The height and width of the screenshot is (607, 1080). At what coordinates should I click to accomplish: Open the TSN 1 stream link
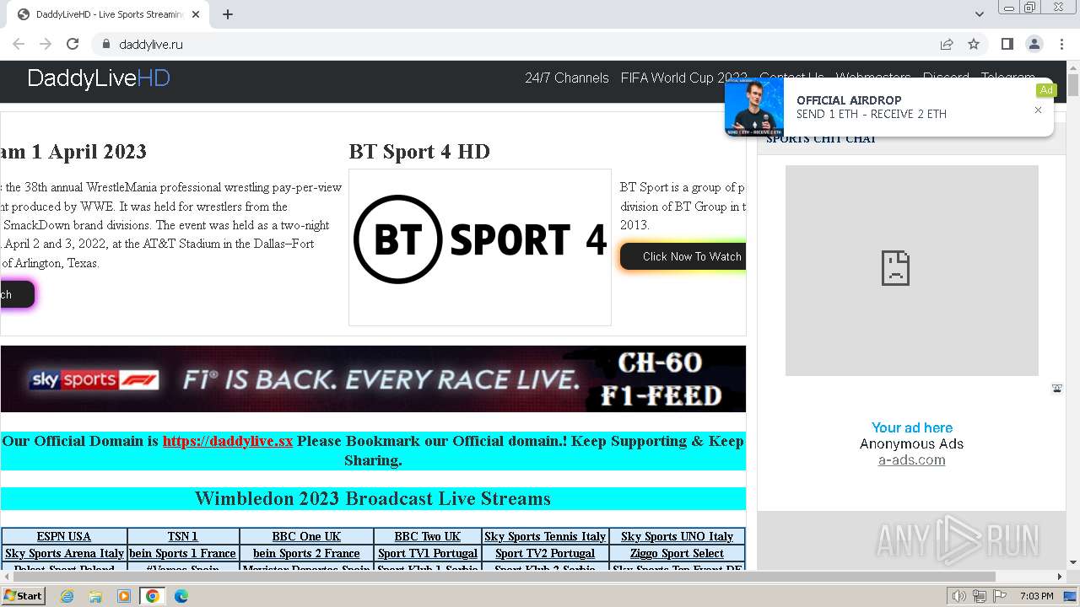tap(183, 536)
